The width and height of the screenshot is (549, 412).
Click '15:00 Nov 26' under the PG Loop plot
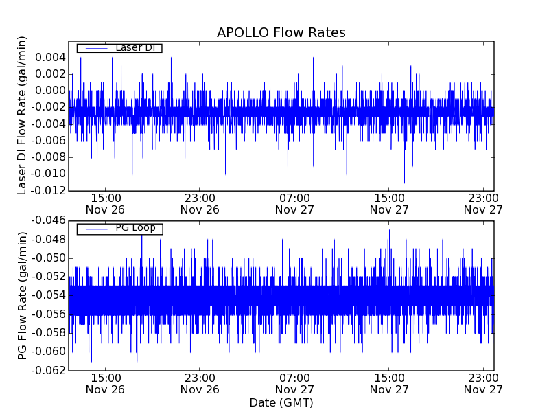106,384
